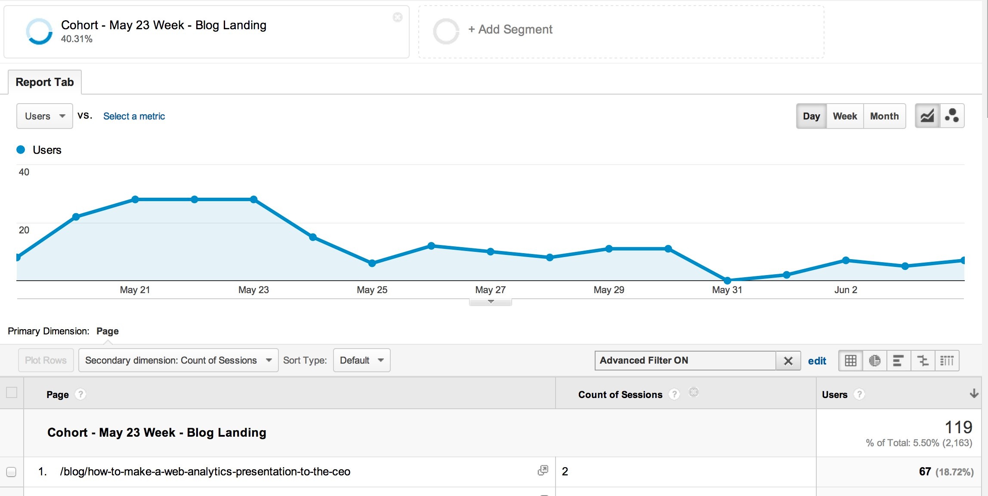
Task: Open Secondary dimension Count of Sessions dropdown
Action: tap(178, 360)
